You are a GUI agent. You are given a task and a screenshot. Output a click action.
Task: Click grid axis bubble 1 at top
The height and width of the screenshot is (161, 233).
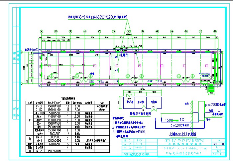pyautogui.click(x=42, y=31)
